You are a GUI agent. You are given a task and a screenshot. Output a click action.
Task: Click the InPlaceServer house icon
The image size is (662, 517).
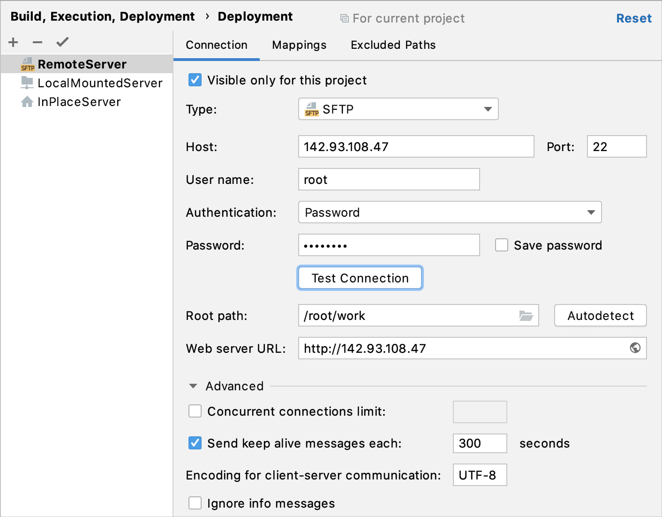pyautogui.click(x=27, y=102)
